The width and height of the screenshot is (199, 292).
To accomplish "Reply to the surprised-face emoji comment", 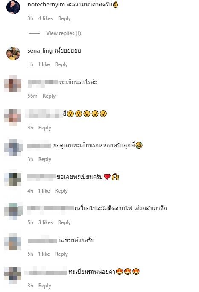I will click(45, 128).
